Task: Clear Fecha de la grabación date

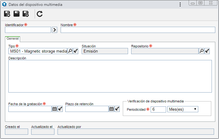Action: [x=60, y=109]
